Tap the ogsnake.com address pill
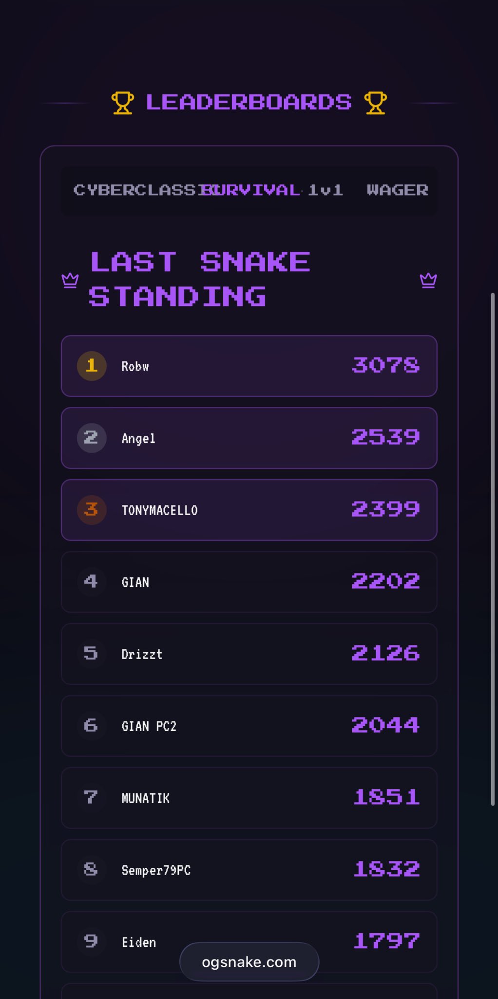 pyautogui.click(x=249, y=962)
